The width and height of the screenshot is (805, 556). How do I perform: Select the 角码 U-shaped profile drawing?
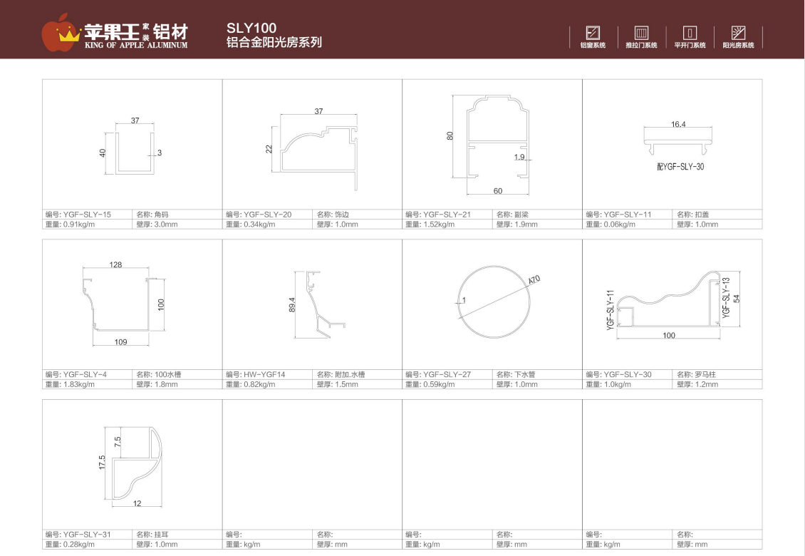click(x=133, y=153)
